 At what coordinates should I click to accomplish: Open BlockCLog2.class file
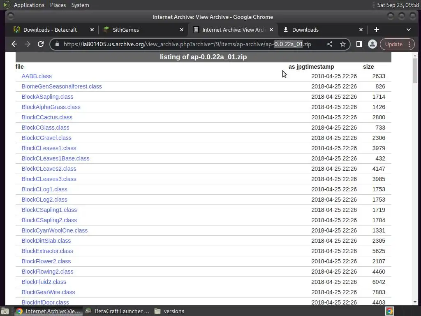44,200
